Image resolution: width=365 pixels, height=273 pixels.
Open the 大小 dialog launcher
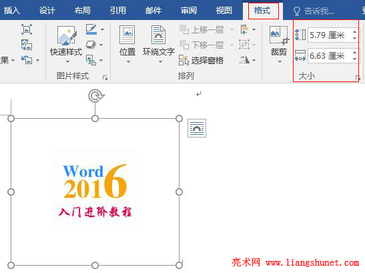click(x=358, y=77)
